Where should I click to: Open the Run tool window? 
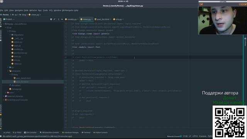[x=7, y=132]
